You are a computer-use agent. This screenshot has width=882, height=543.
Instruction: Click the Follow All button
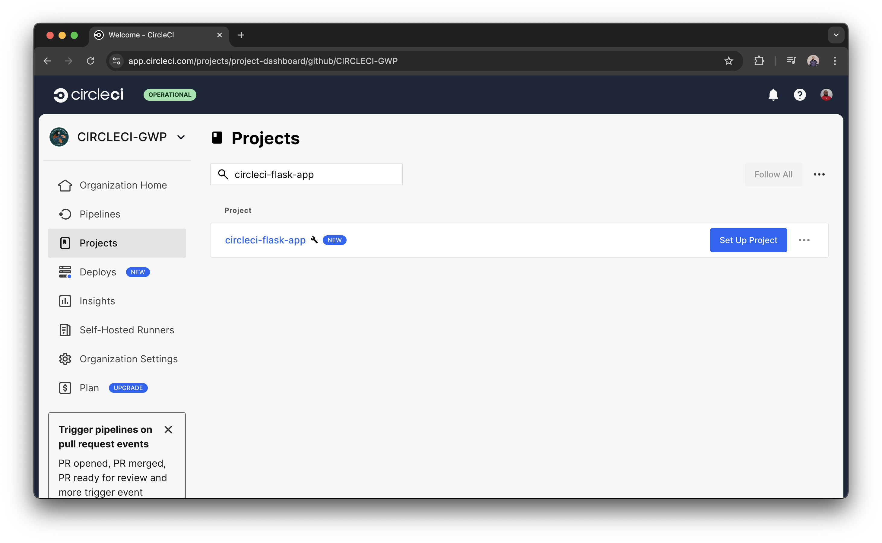(x=773, y=175)
